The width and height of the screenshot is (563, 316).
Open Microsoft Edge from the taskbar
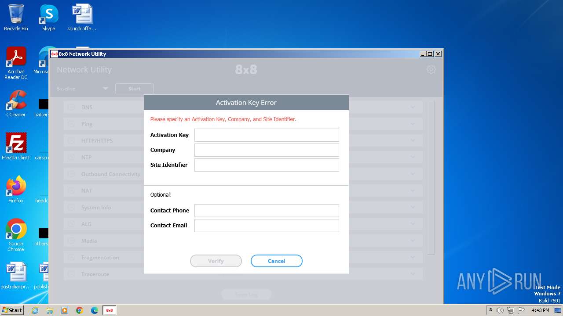click(95, 310)
